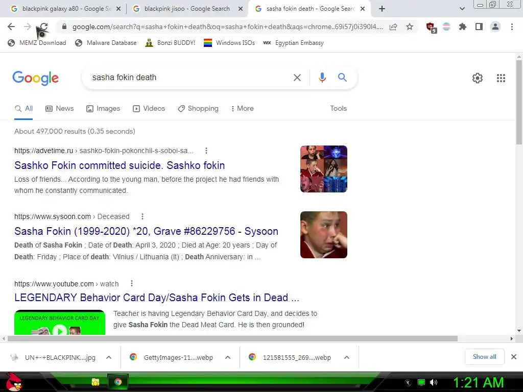The height and width of the screenshot is (392, 523).
Task: Click the advetime collage thumbnail
Action: tap(323, 169)
